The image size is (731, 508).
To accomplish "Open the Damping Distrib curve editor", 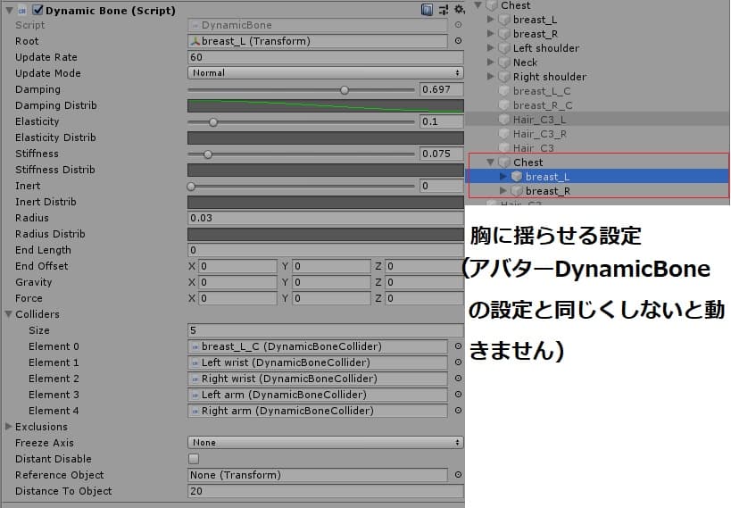I will tap(326, 106).
